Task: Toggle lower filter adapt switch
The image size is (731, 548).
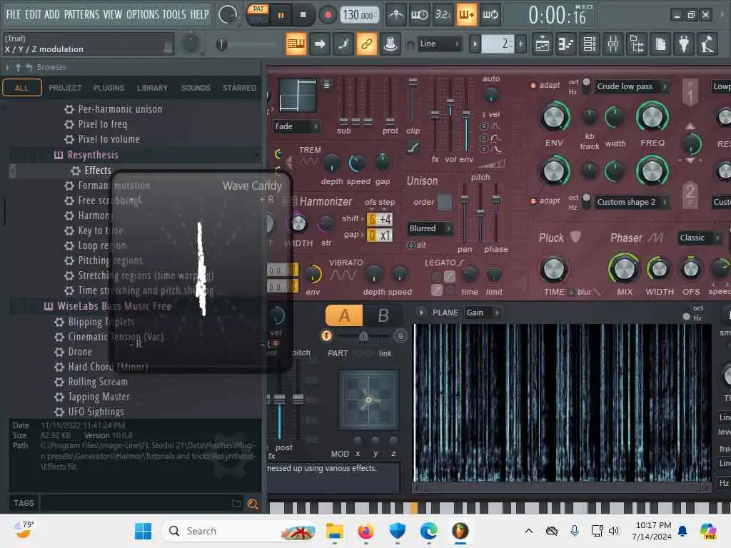Action: 533,201
